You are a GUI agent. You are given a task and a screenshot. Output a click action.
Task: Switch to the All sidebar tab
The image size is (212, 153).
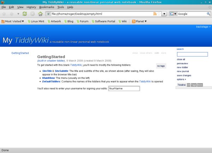(188, 85)
